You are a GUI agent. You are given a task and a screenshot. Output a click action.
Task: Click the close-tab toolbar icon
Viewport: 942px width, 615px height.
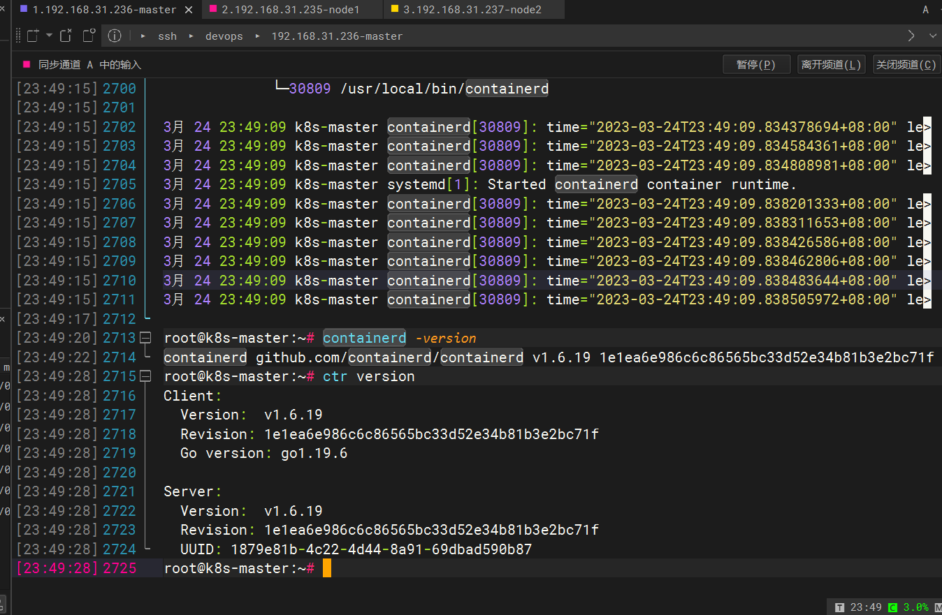tap(66, 36)
